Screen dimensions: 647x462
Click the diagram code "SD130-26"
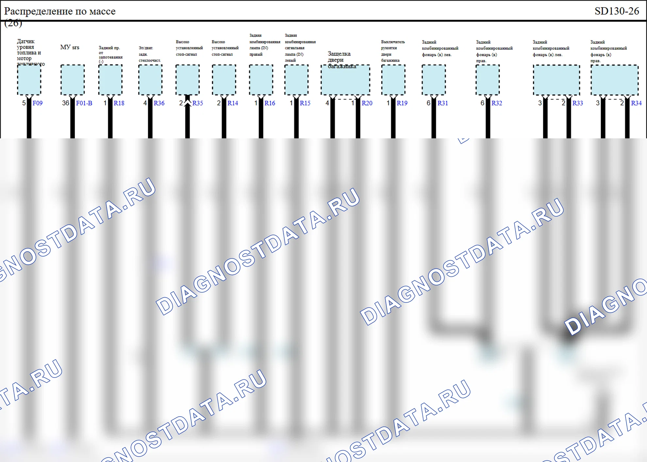(617, 11)
